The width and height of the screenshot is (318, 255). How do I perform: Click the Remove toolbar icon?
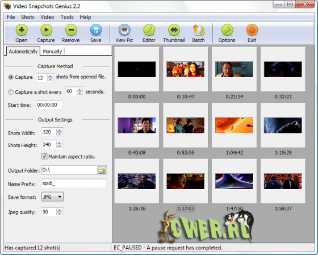pos(71,30)
